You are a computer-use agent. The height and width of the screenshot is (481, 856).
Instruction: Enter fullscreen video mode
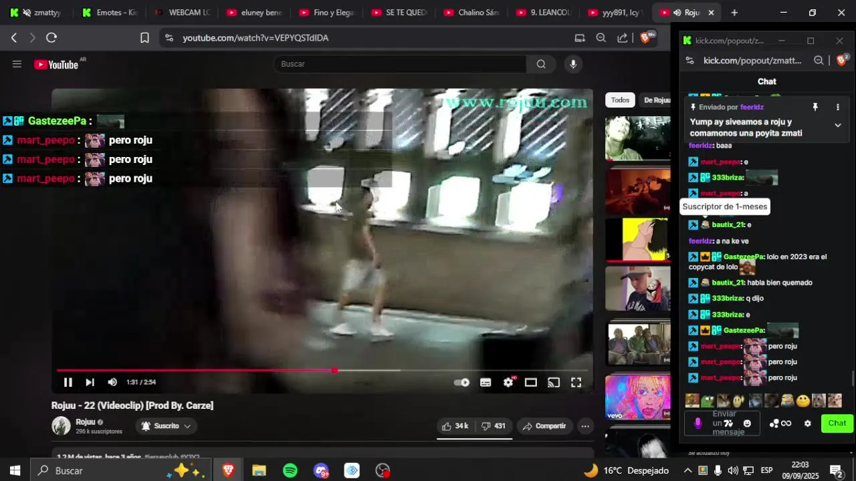tap(576, 382)
